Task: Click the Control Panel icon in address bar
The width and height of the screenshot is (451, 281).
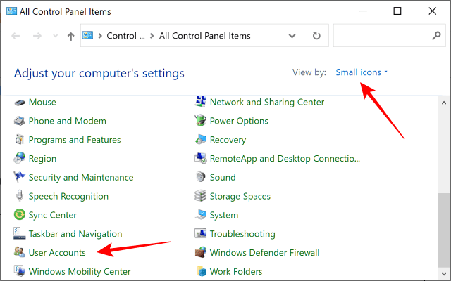Action: click(x=87, y=35)
